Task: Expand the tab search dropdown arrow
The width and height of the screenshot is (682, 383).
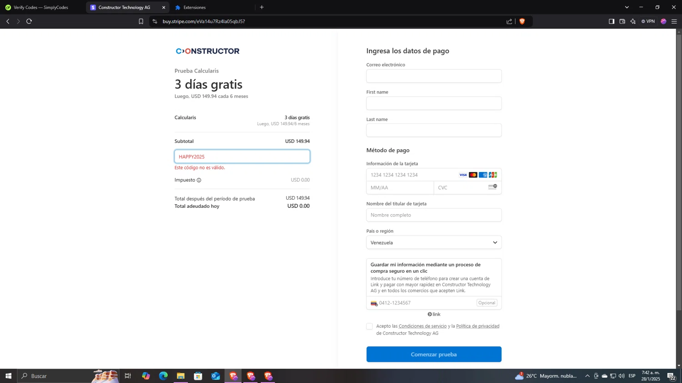Action: tap(627, 7)
